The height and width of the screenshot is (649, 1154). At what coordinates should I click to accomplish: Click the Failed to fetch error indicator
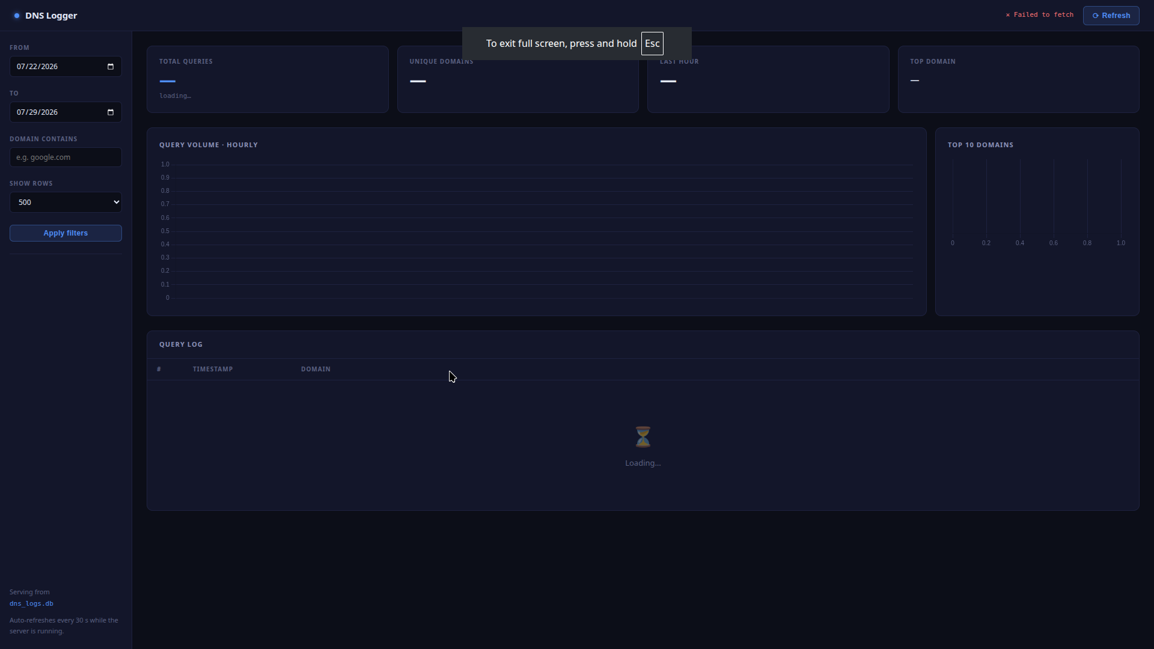(1039, 15)
